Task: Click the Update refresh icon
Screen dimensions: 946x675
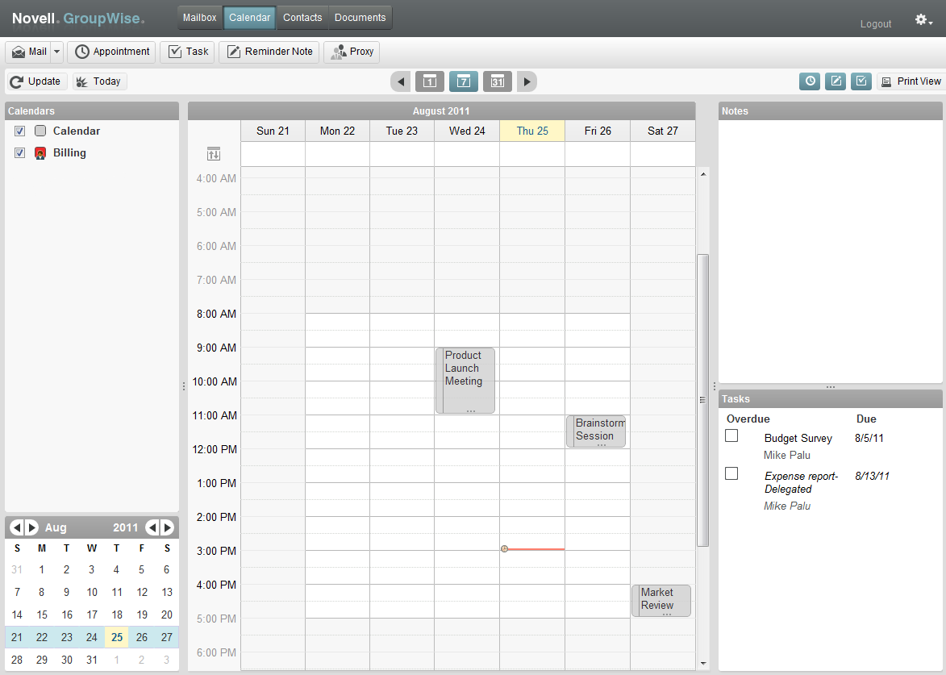Action: pos(15,81)
